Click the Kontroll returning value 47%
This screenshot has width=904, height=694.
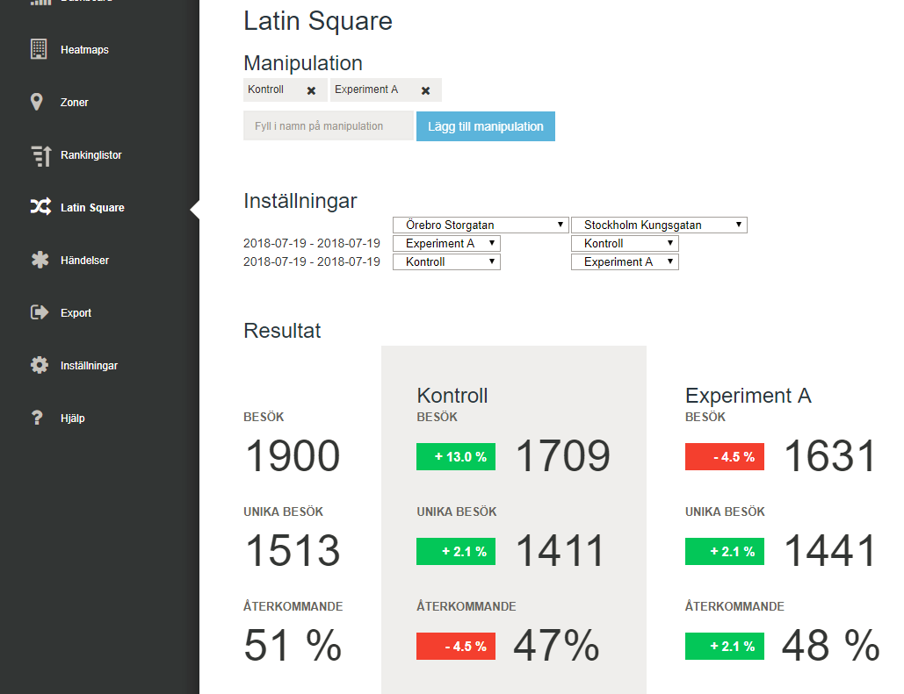point(556,646)
